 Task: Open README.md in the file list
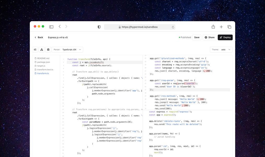click(43, 58)
